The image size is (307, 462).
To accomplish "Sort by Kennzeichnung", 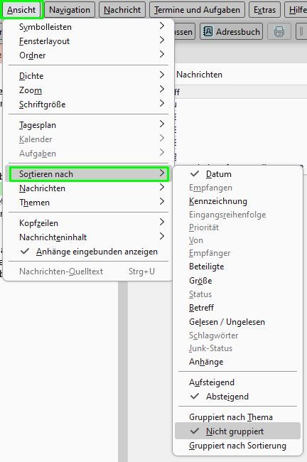I will pos(237,201).
